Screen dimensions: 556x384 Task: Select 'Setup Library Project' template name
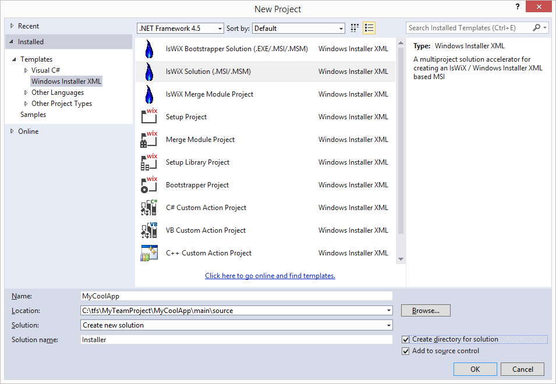pyautogui.click(x=197, y=162)
